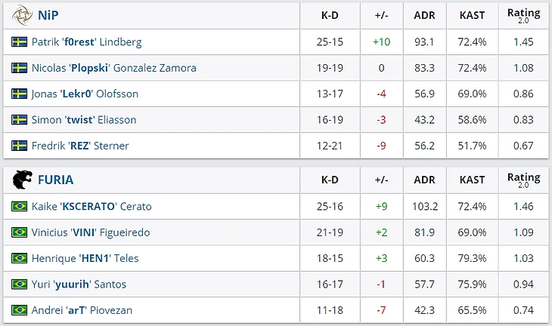The image size is (552, 326).
Task: Open Patrik 'f0rest' Lindberg's player profile
Action: click(87, 42)
